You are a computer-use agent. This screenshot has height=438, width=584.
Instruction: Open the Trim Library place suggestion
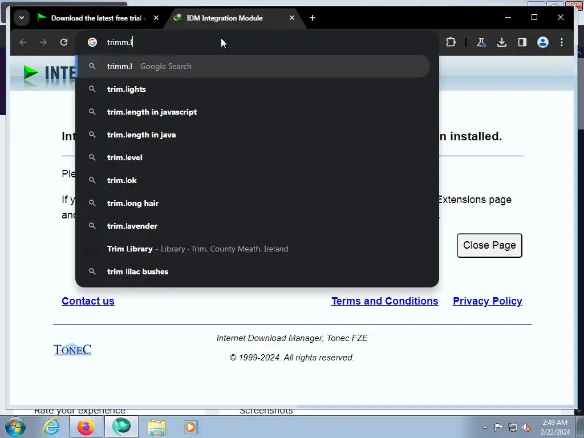pyautogui.click(x=253, y=249)
